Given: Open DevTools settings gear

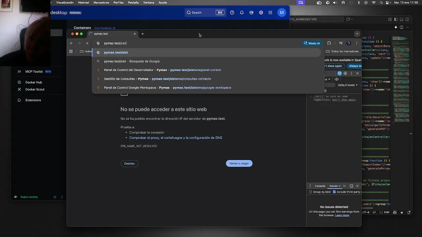Looking at the screenshot, I should (x=345, y=73).
